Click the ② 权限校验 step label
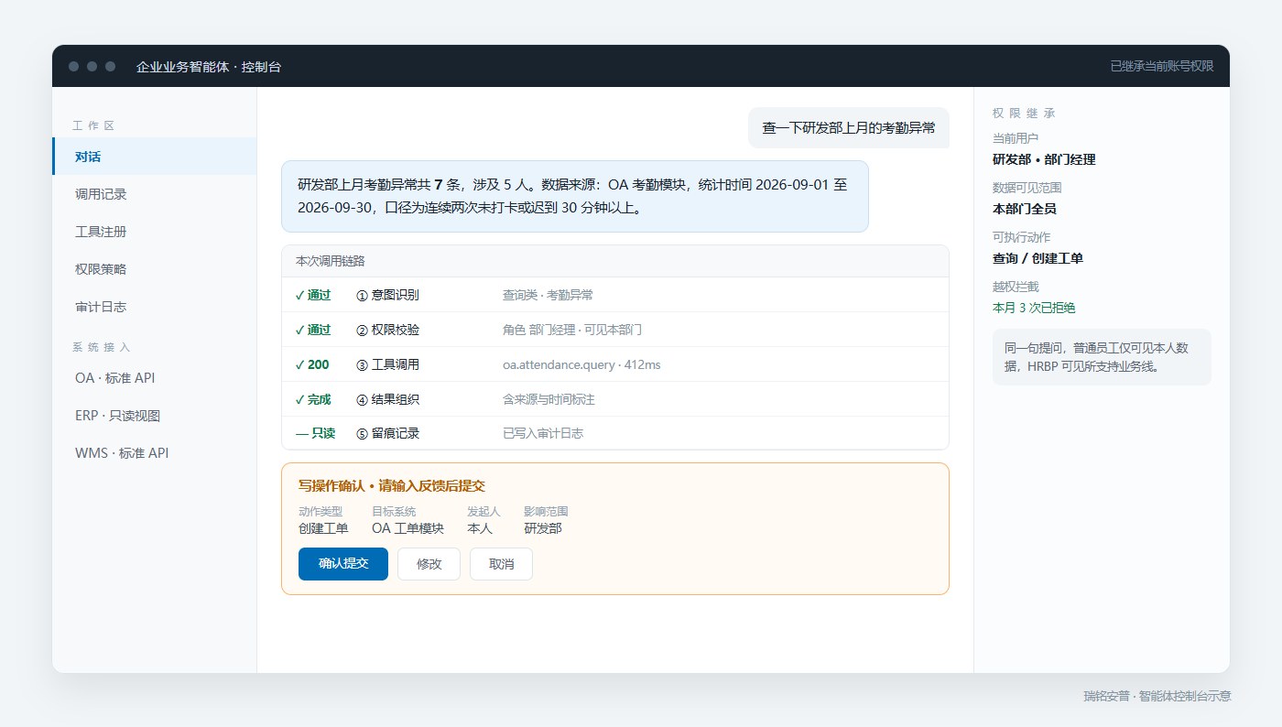Viewport: 1282px width, 727px height. pyautogui.click(x=387, y=330)
